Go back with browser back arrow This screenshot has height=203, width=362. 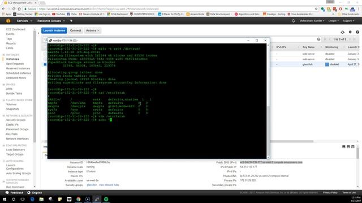[3, 9]
